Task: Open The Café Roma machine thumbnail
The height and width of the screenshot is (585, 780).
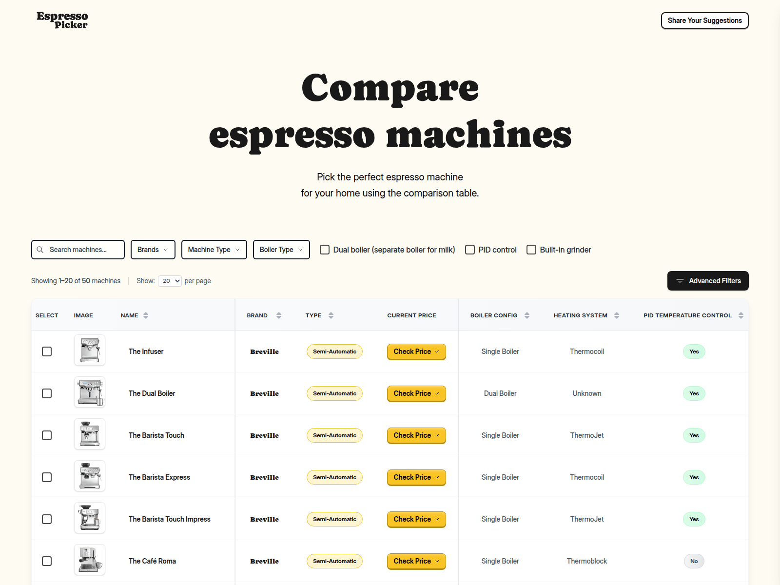Action: (90, 560)
